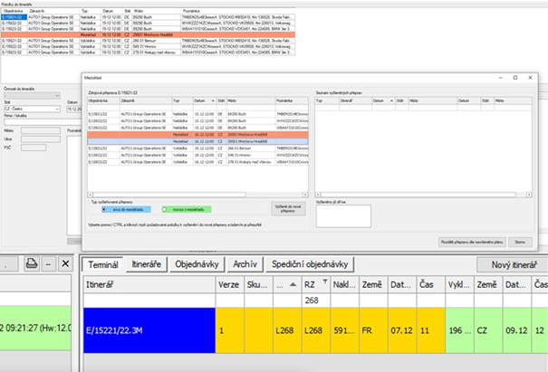Viewport: 548px width, 372px height.
Task: Switch to the Terminál tab
Action: pyautogui.click(x=103, y=264)
